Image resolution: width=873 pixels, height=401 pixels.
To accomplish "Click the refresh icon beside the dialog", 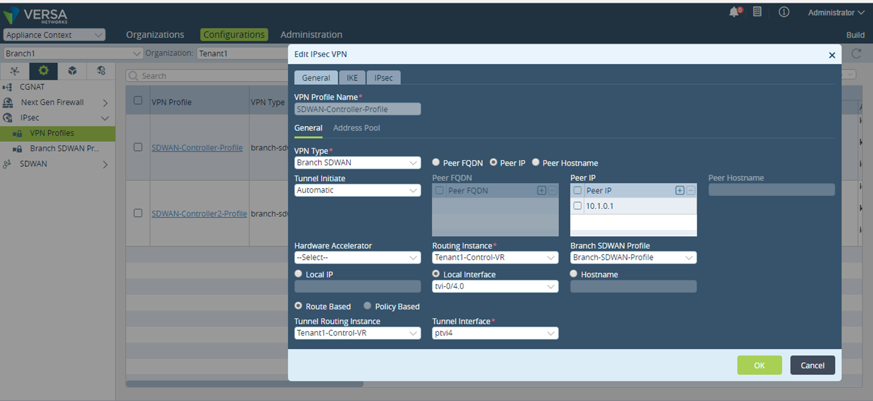I will pos(856,54).
